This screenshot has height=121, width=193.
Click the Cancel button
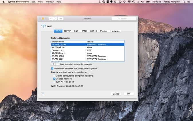(x=116, y=94)
